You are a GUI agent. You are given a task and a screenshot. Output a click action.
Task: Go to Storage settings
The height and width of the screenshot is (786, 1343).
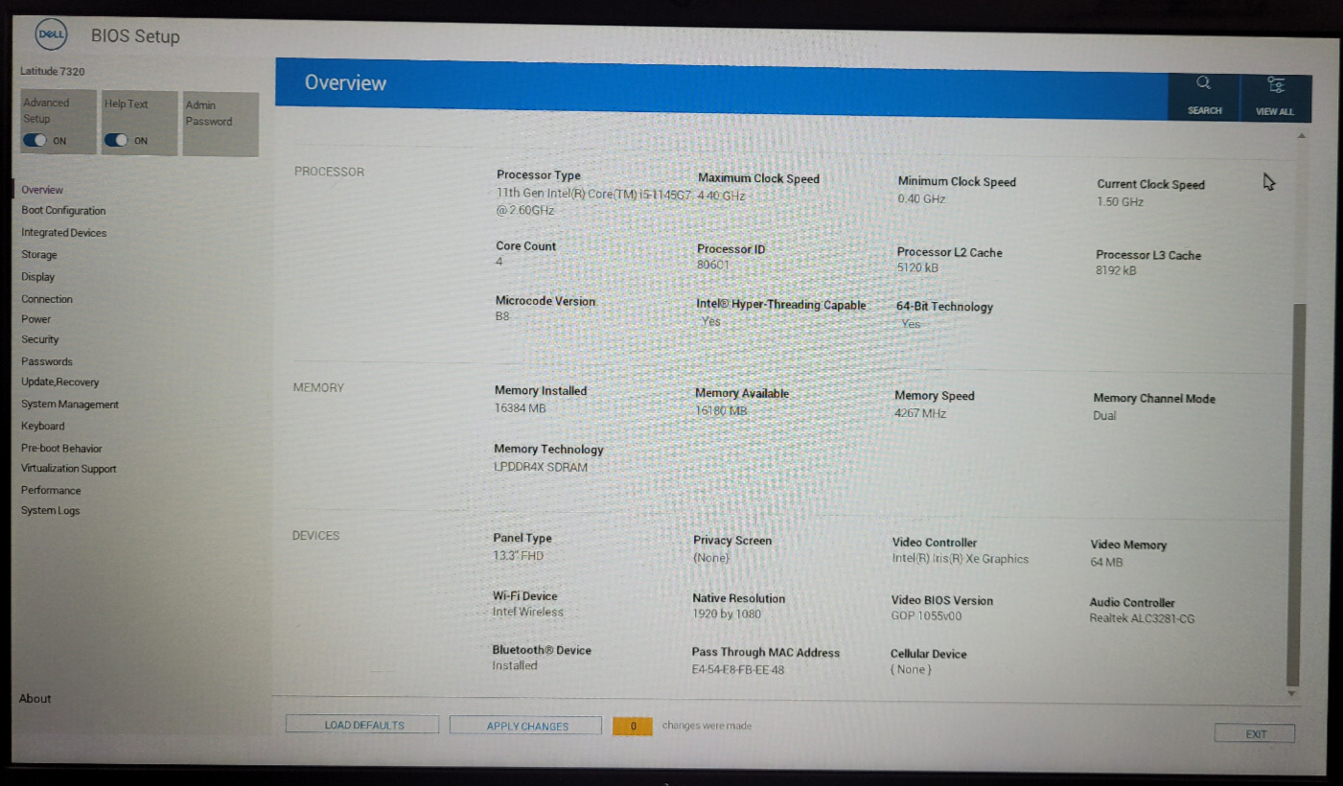(x=39, y=255)
